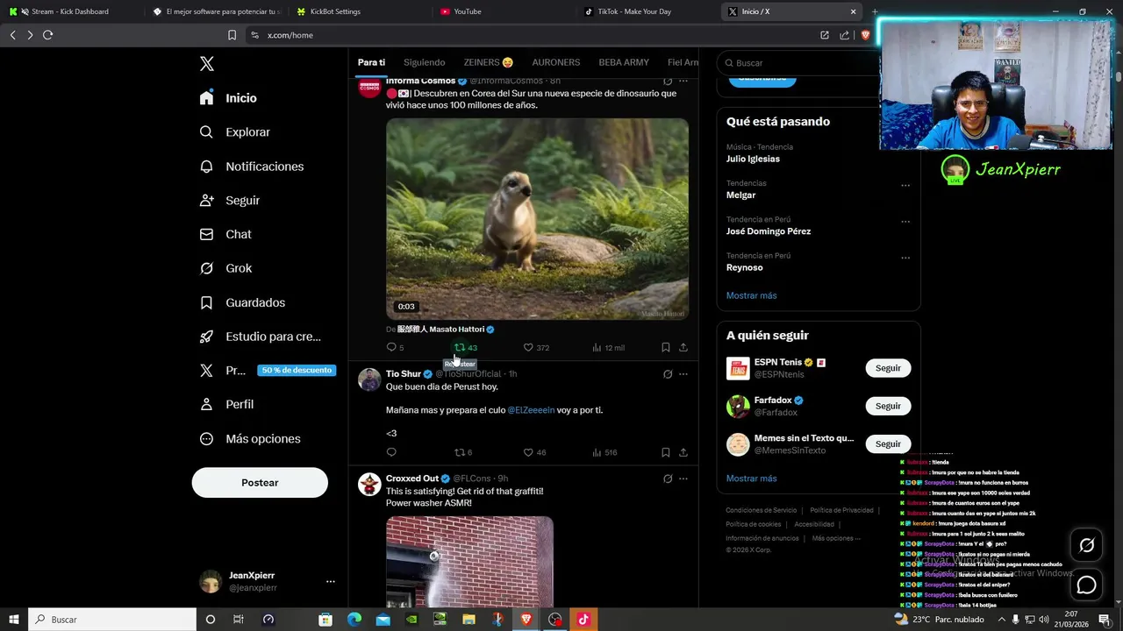
Task: Open the Seguir sidebar item
Action: coord(229,201)
